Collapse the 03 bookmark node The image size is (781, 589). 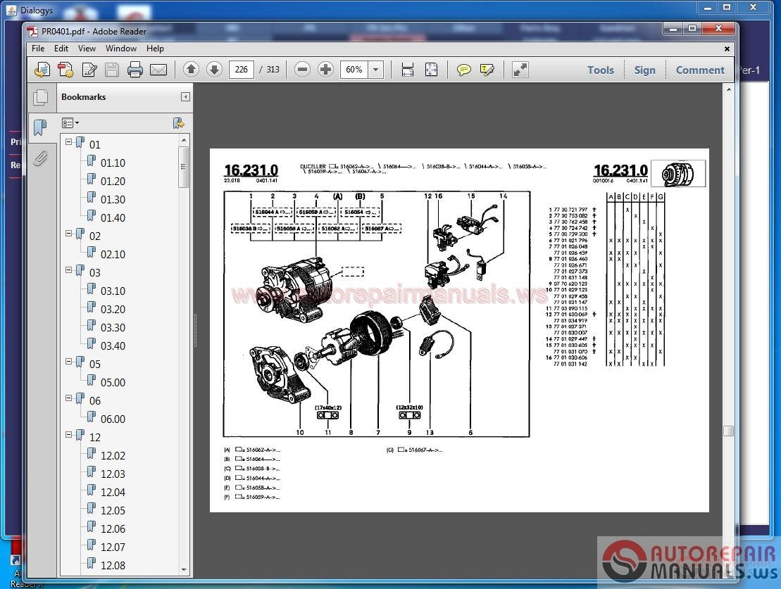[x=69, y=270]
